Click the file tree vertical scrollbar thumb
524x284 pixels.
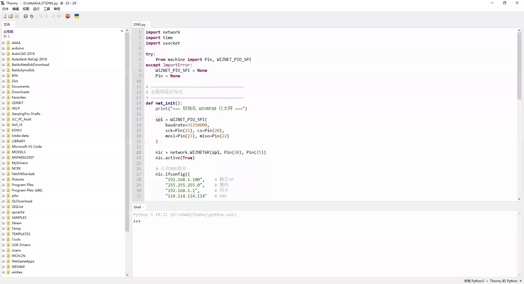tap(127, 132)
